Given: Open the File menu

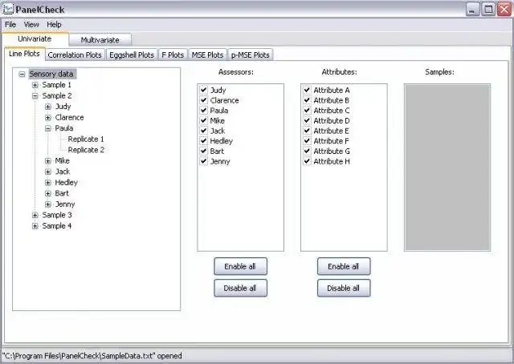Looking at the screenshot, I should pyautogui.click(x=10, y=25).
